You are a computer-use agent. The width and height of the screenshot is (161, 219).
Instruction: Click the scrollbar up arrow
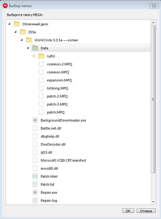pos(153,23)
